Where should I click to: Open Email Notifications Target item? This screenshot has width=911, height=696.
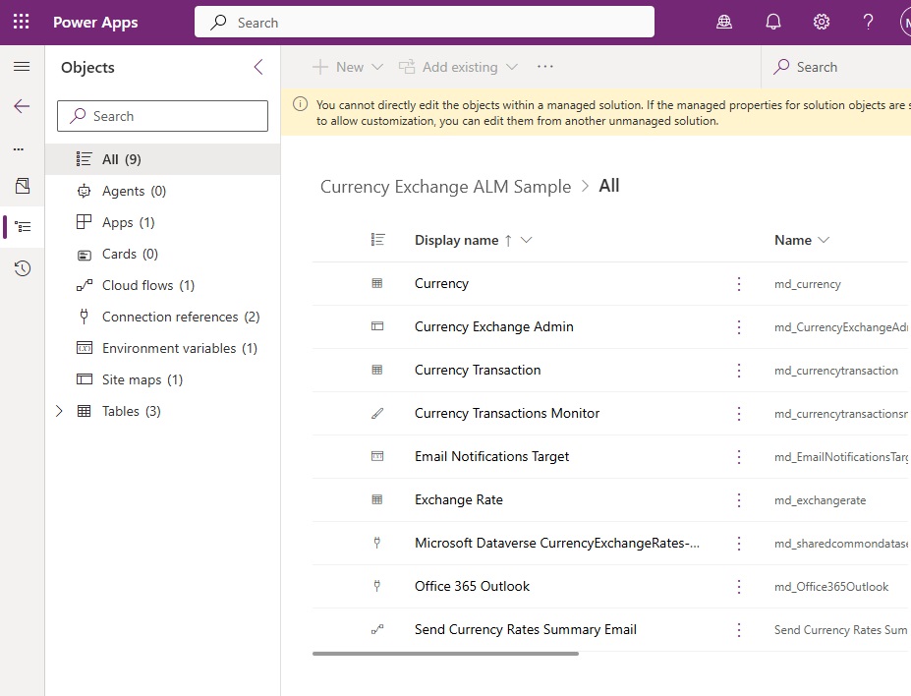click(x=492, y=457)
